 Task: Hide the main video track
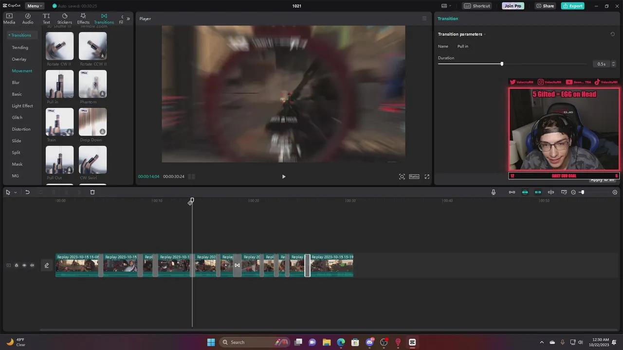point(24,265)
